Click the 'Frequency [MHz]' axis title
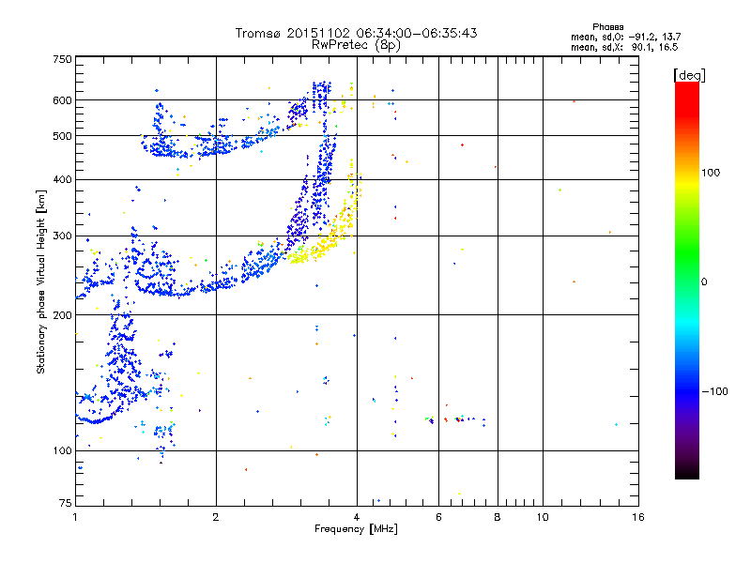Viewport: 751px width, 563px height. pos(356,529)
